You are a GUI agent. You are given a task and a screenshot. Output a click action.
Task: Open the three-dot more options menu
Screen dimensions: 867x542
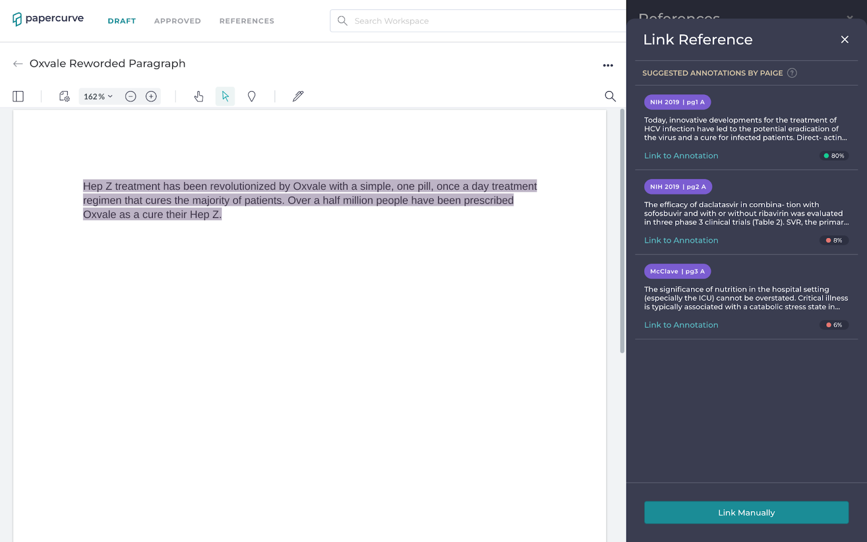click(x=608, y=66)
